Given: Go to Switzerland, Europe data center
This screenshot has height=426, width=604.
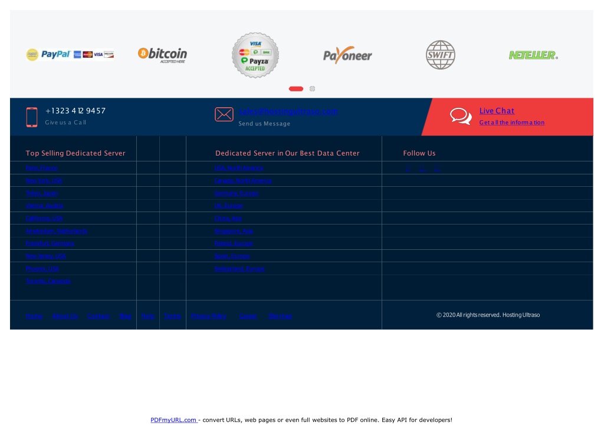Looking at the screenshot, I should pos(239,269).
